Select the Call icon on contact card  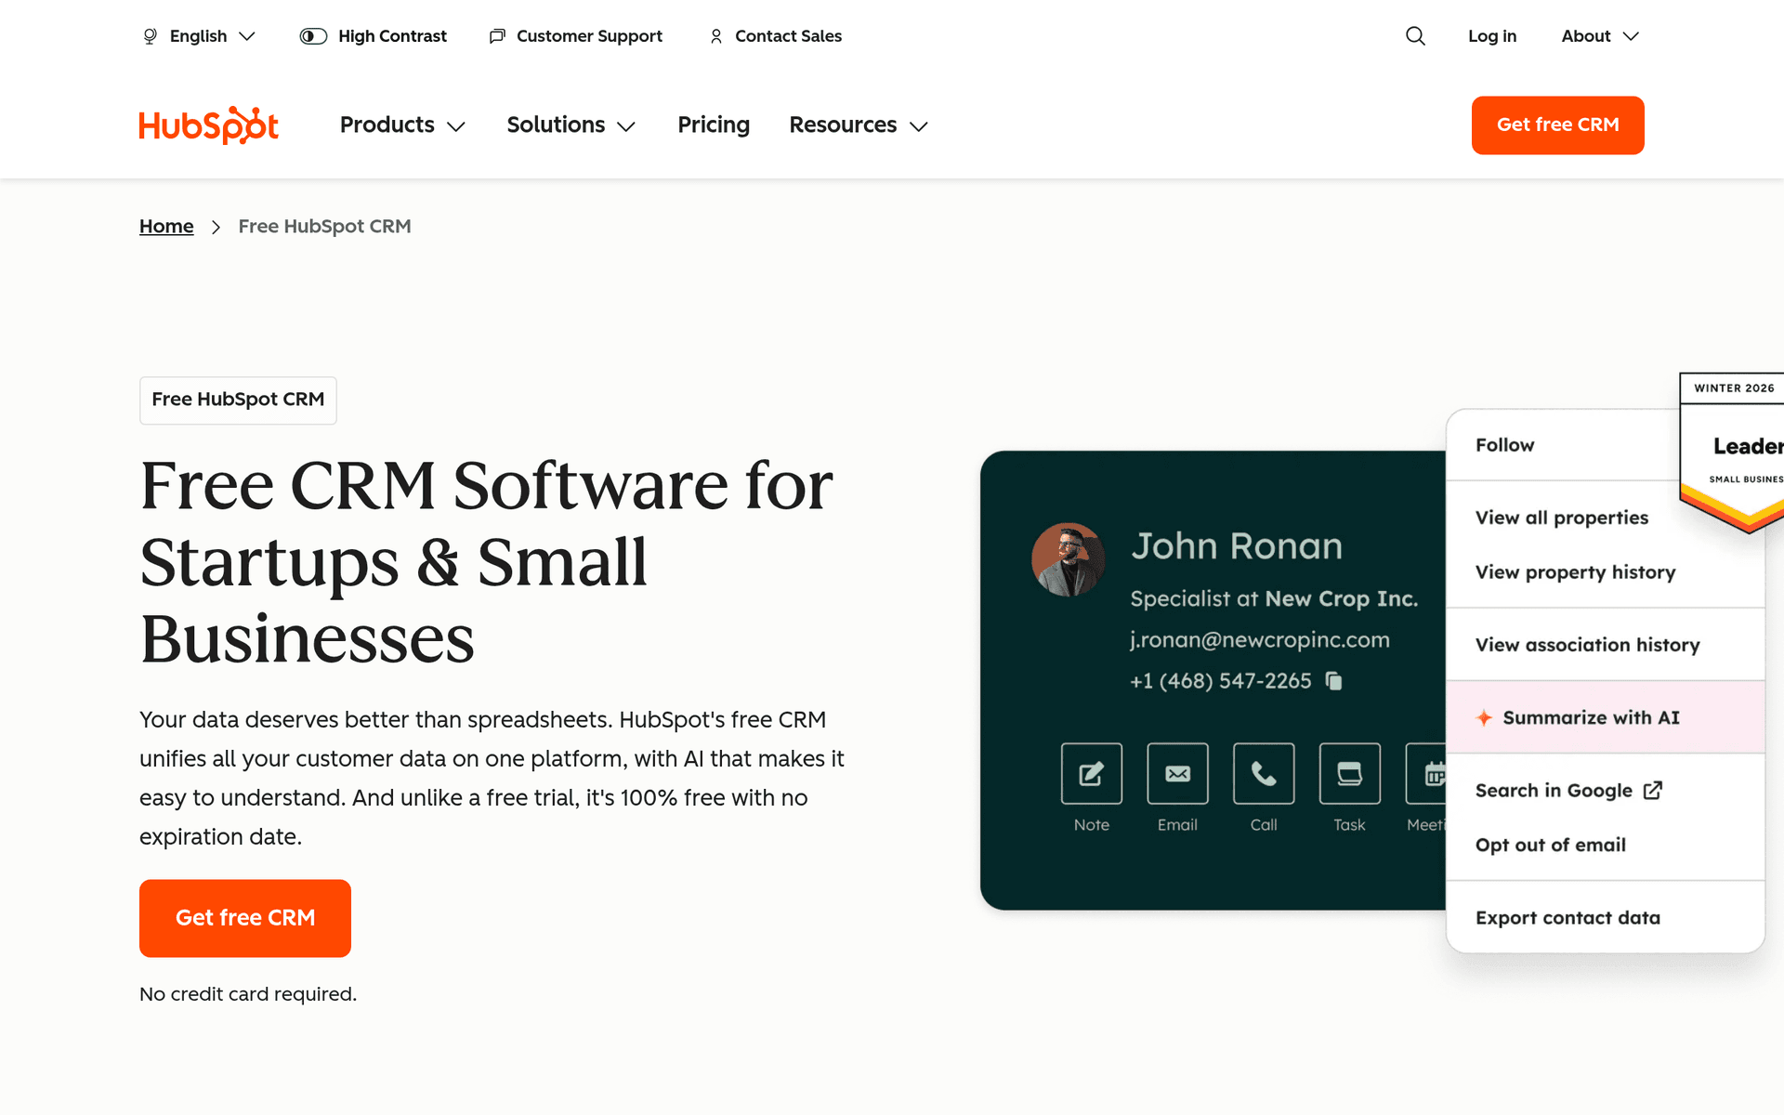(1263, 773)
